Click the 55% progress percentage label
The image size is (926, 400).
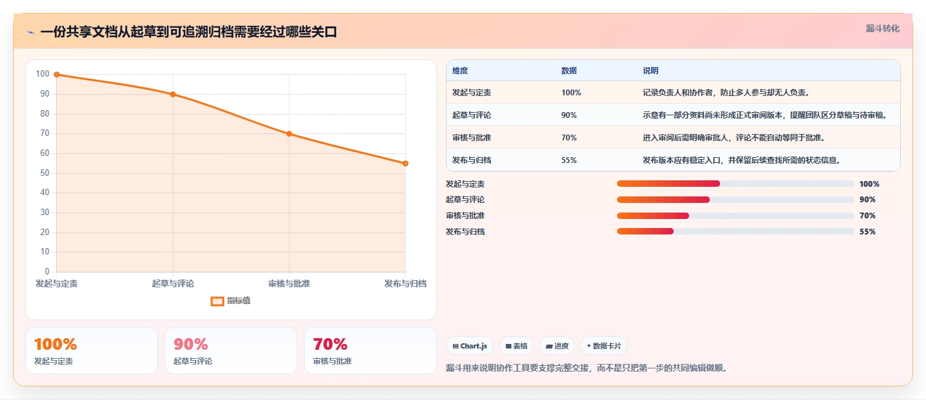(867, 232)
